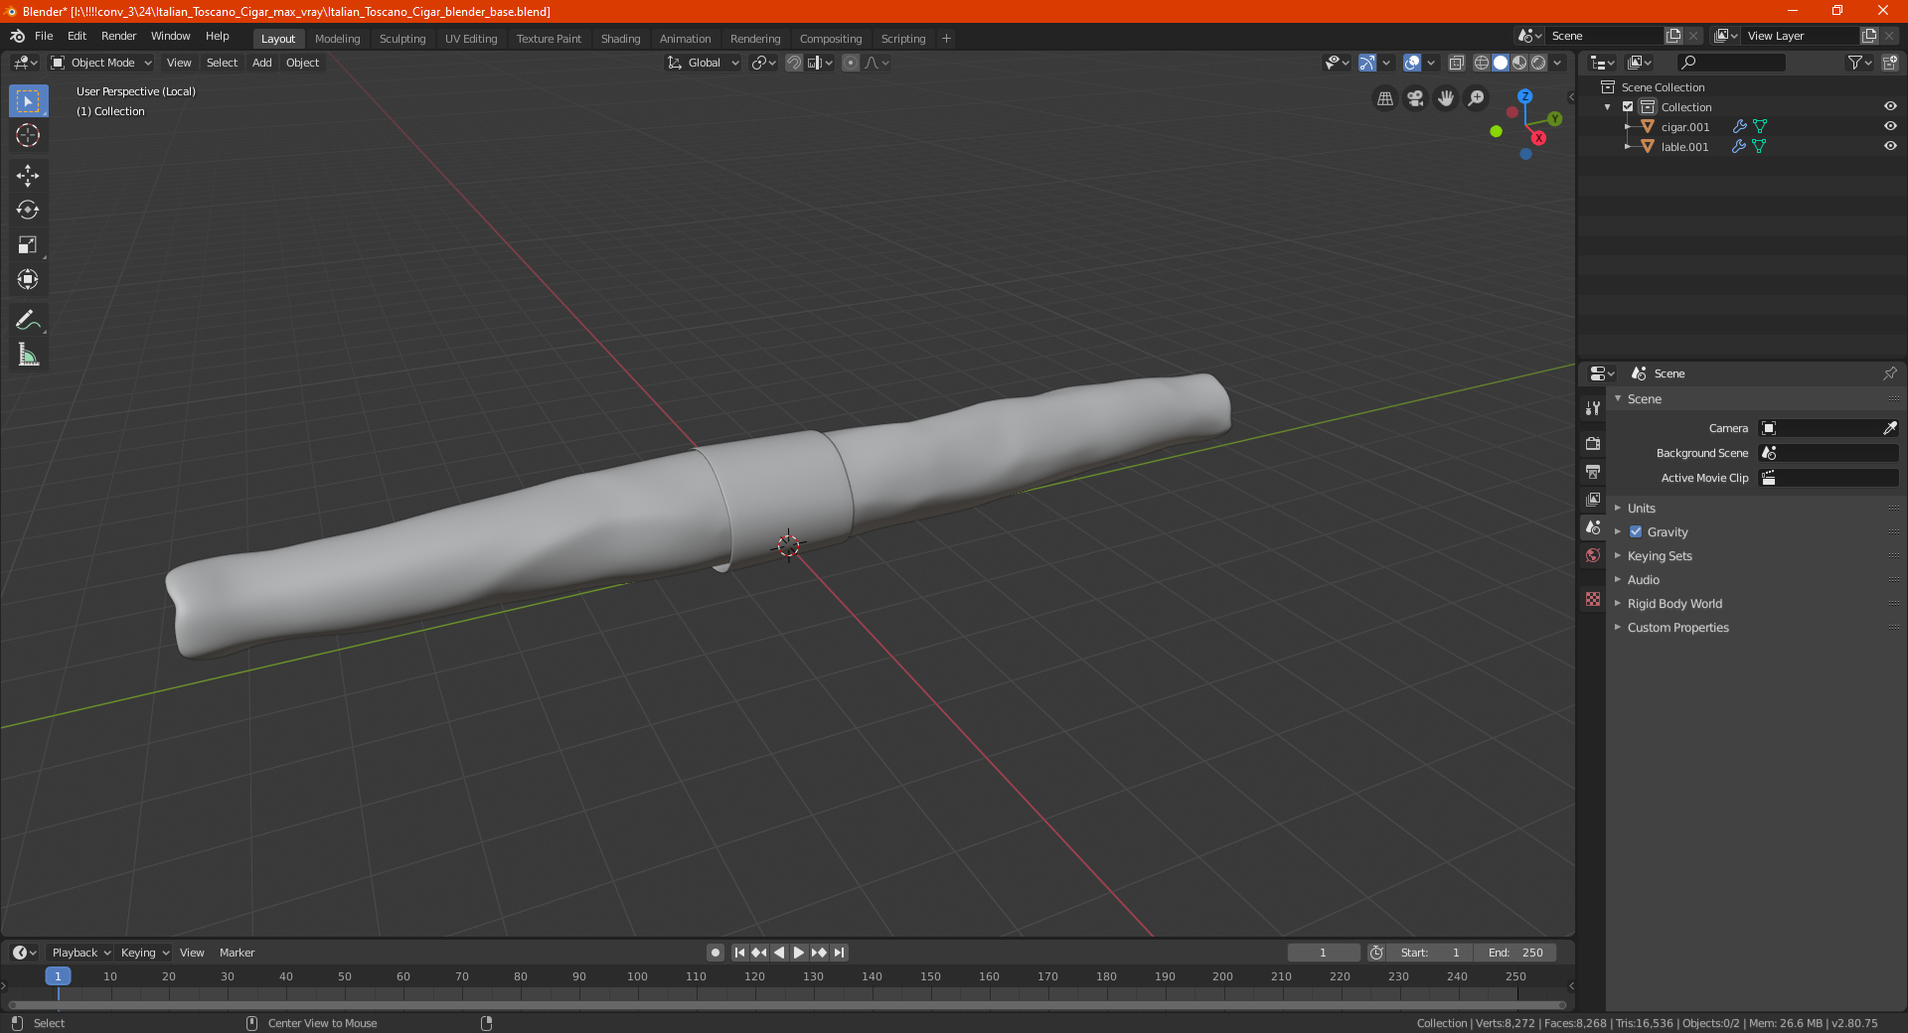
Task: Toggle snapping magnet button
Action: [x=793, y=63]
